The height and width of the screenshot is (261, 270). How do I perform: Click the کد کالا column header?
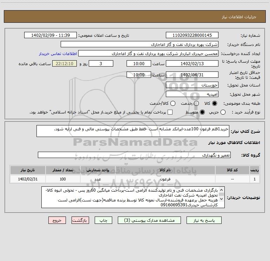click(232, 170)
